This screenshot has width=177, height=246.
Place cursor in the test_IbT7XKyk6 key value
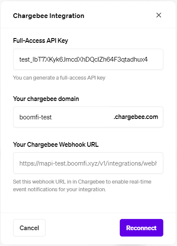(x=83, y=59)
